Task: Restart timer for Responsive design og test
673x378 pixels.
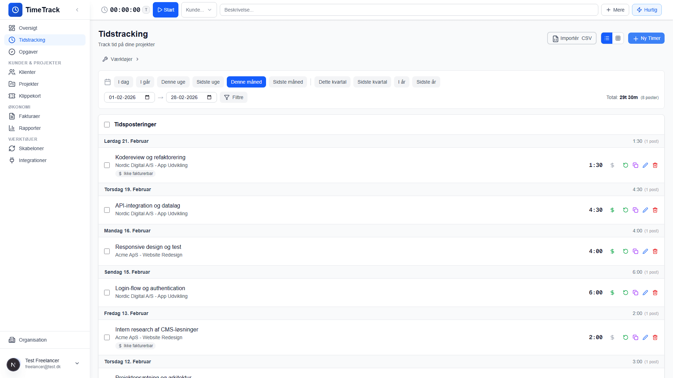Action: click(625, 251)
